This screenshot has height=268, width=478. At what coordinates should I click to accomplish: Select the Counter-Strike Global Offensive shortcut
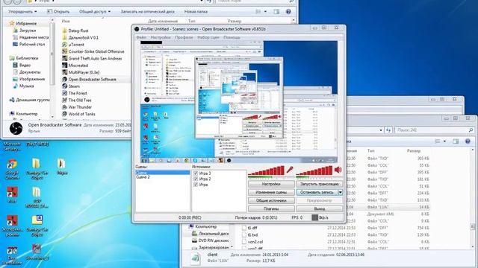(93, 51)
